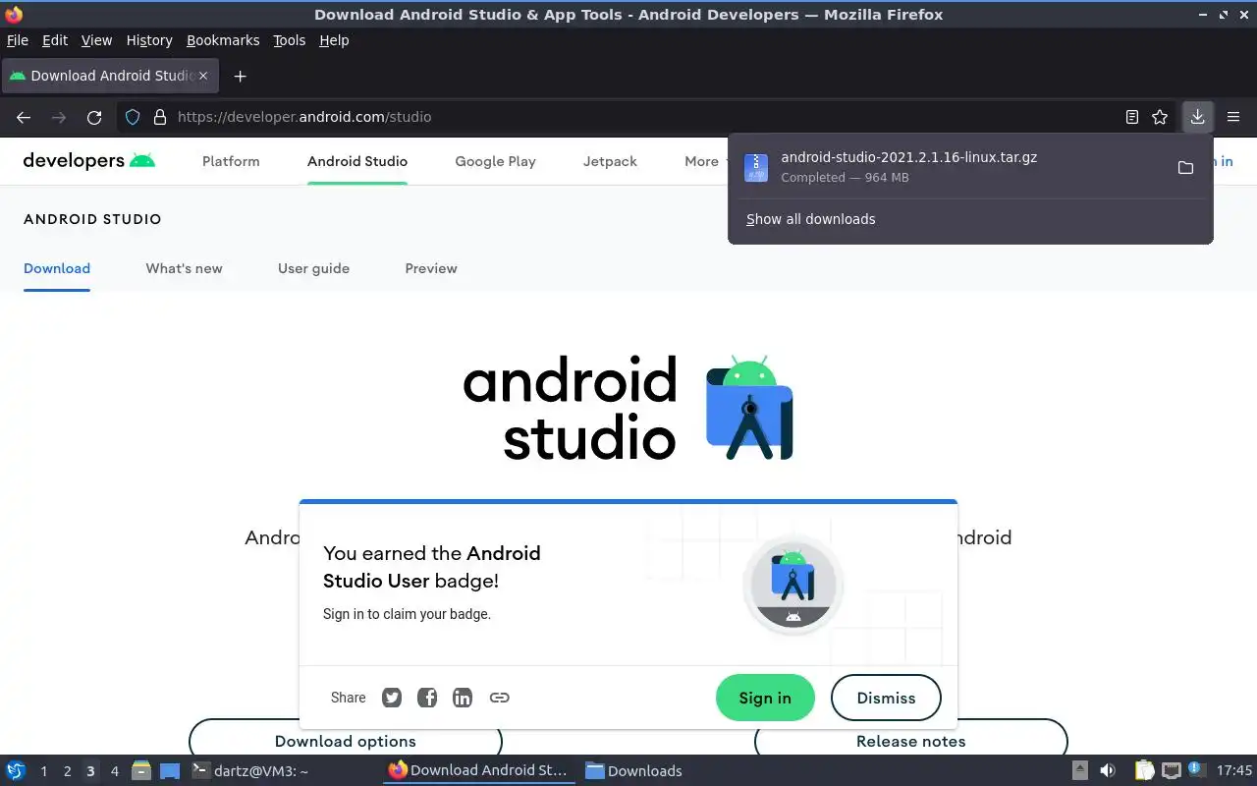Copy the badge share link
The width and height of the screenshot is (1257, 786).
click(x=499, y=698)
